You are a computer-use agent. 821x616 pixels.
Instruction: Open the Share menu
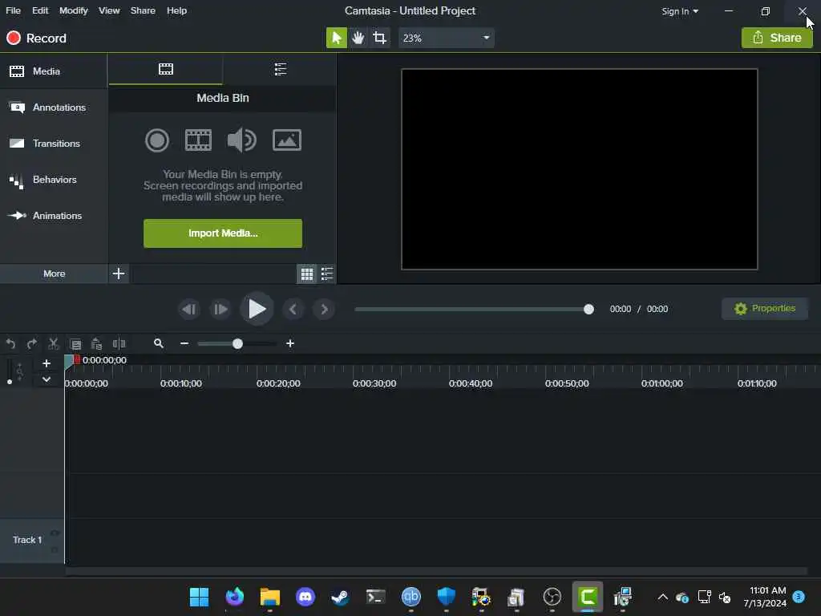point(143,10)
